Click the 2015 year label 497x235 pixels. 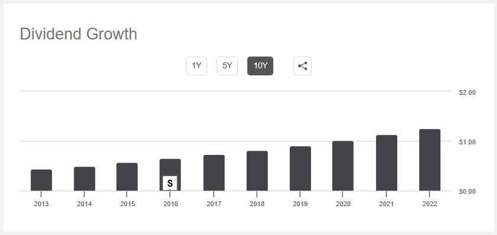click(x=127, y=204)
